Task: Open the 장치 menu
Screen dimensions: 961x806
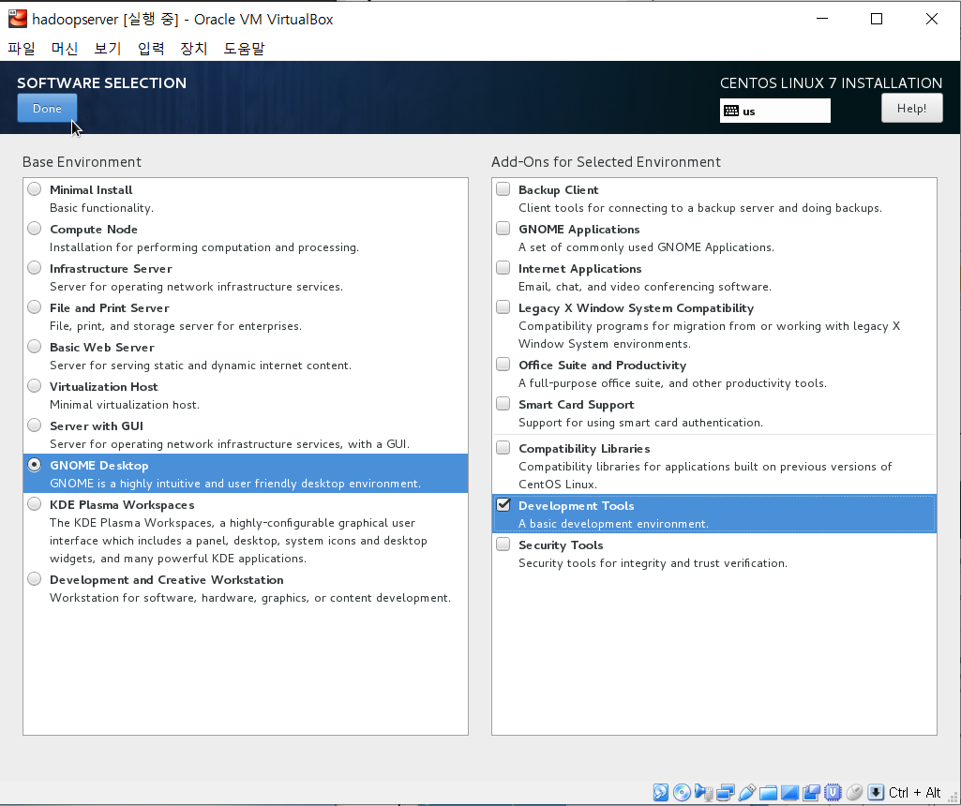Action: pos(194,49)
